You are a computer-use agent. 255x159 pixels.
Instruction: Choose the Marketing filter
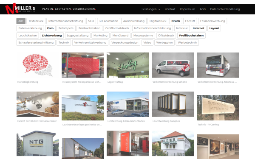coord(100,35)
